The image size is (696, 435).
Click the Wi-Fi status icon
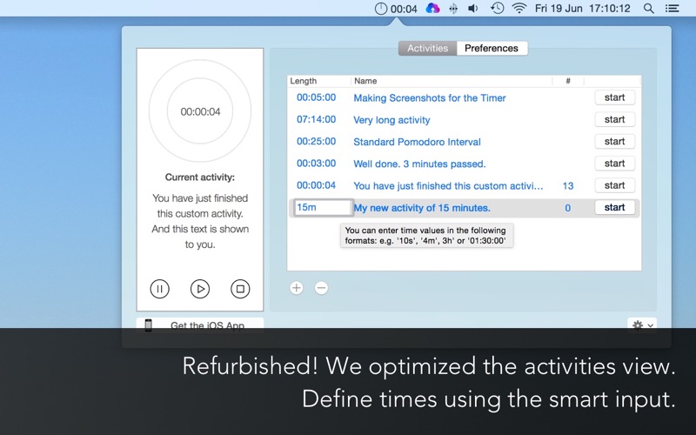point(519,8)
